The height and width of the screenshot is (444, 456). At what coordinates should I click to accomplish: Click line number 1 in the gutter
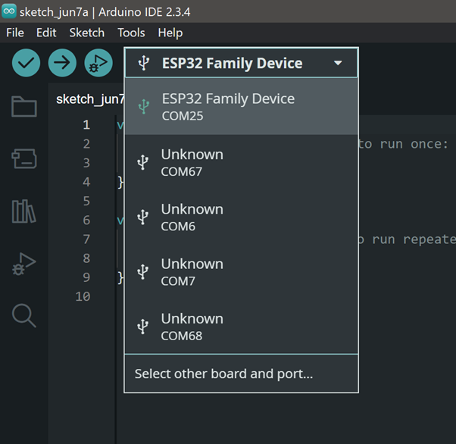tap(86, 125)
